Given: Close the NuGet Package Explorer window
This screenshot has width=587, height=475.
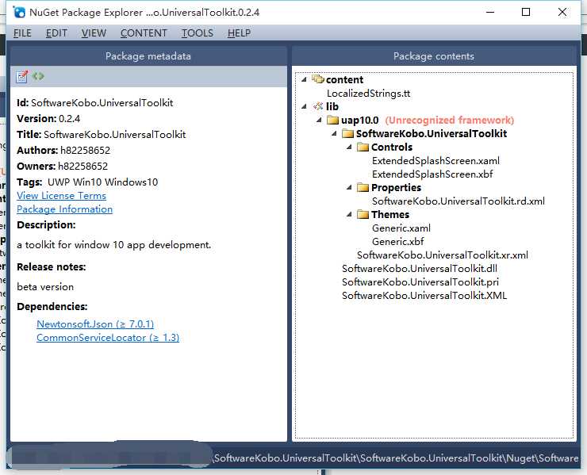Looking at the screenshot, I should point(562,12).
